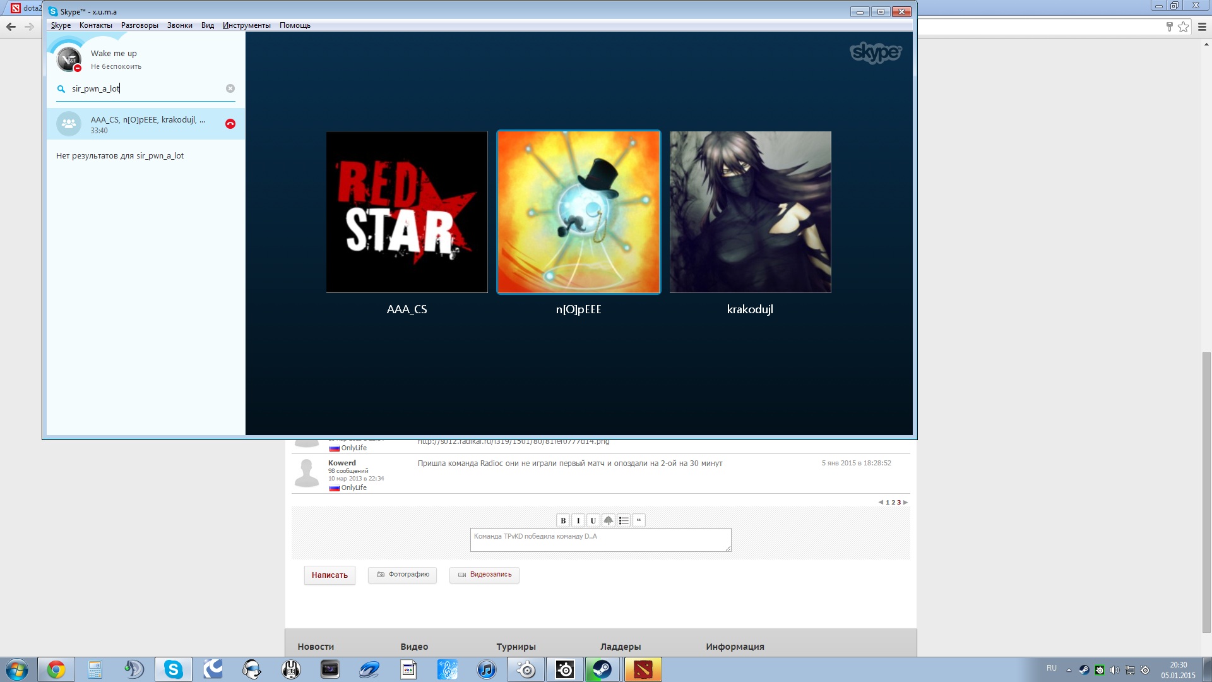The image size is (1212, 682).
Task: Click the forum reply text area
Action: pyautogui.click(x=600, y=540)
